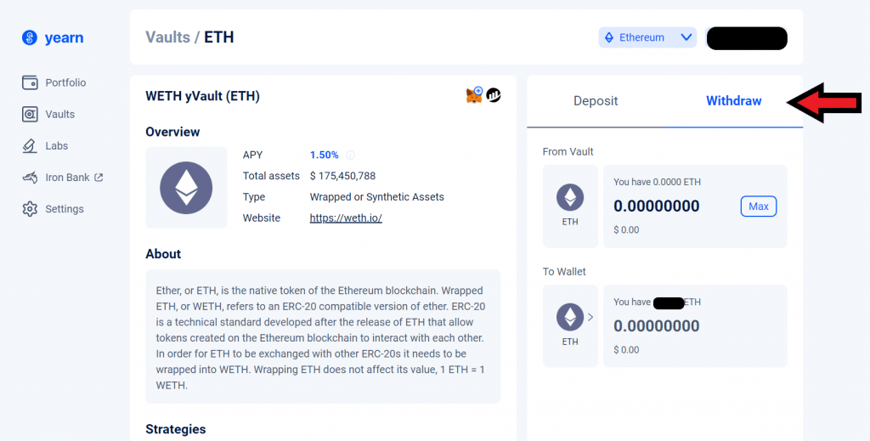Screen dimensions: 870x441
Task: Click the black chart analytics icon
Action: point(494,96)
